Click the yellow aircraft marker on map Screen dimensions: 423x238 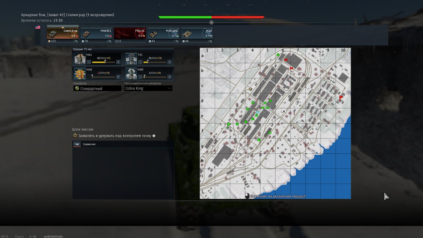pyautogui.click(x=250, y=89)
